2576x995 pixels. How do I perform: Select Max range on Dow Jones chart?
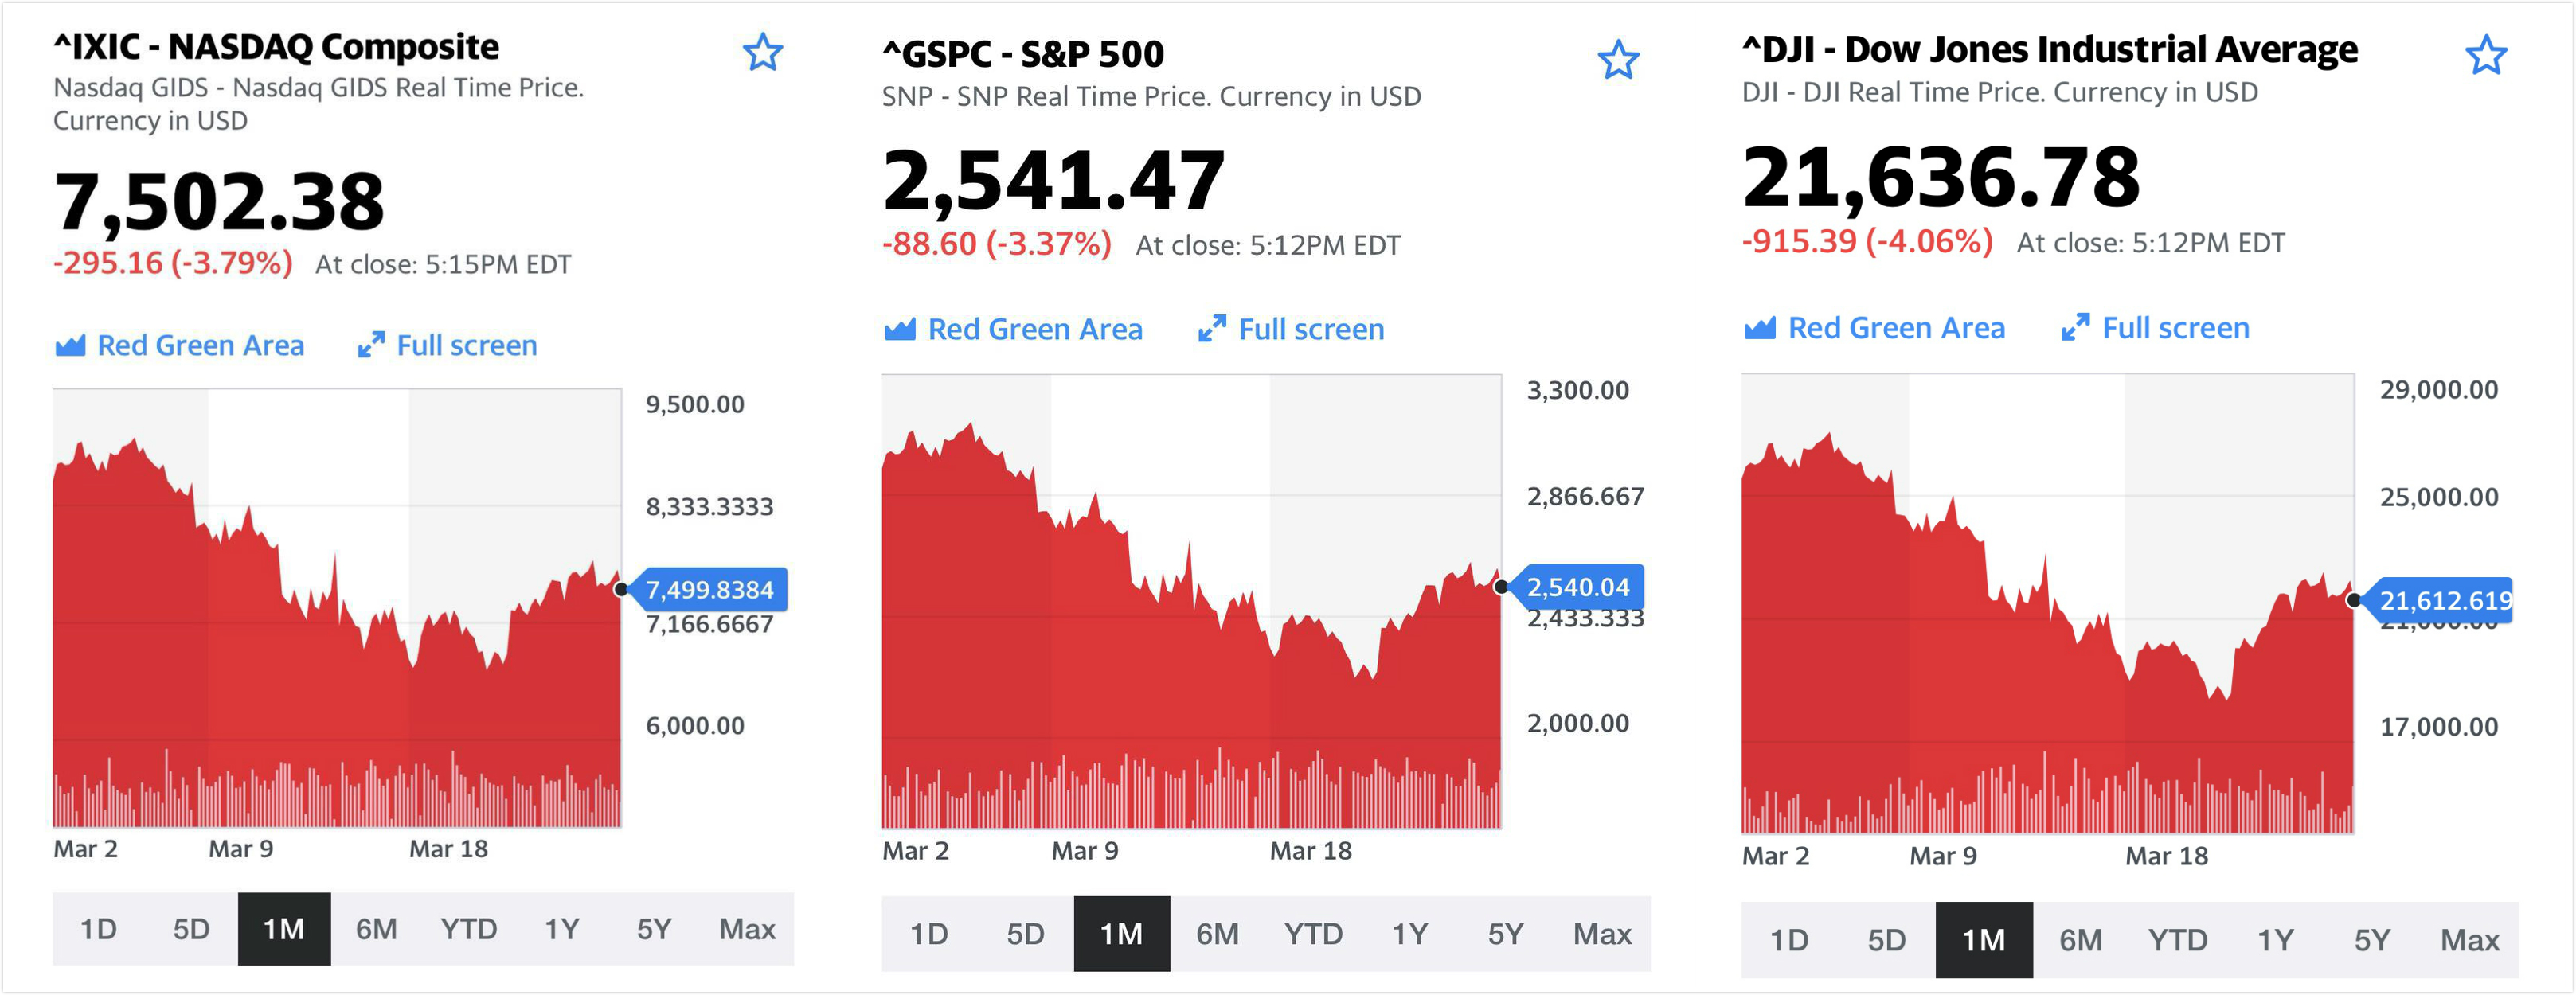(2469, 940)
